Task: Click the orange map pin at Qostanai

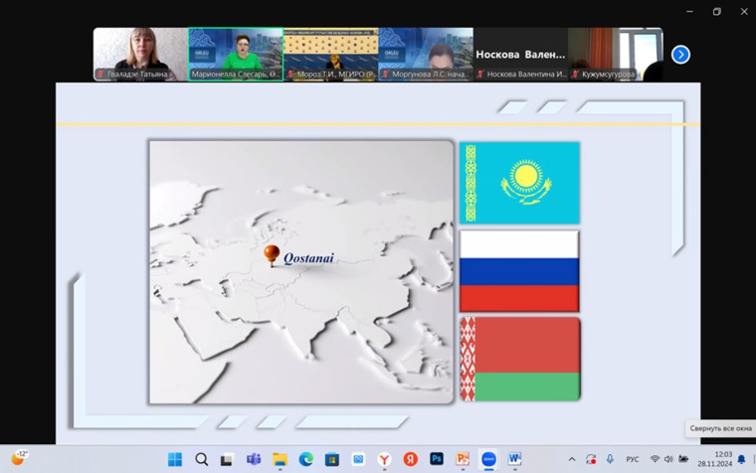Action: pyautogui.click(x=272, y=255)
